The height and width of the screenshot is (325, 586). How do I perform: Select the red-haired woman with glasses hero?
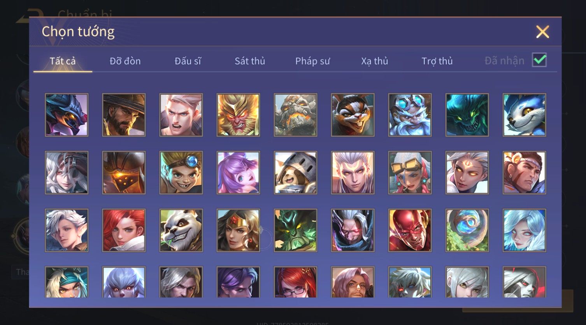coord(295,282)
